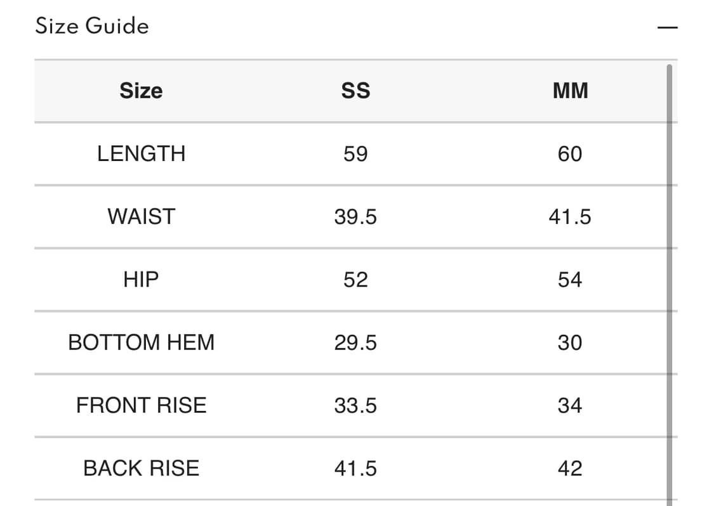Click the FRONT RISE row label

click(x=141, y=405)
